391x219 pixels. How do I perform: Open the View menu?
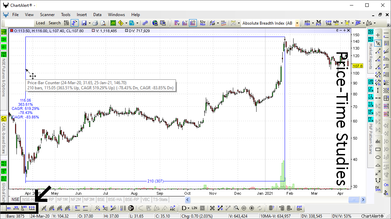coord(29,15)
